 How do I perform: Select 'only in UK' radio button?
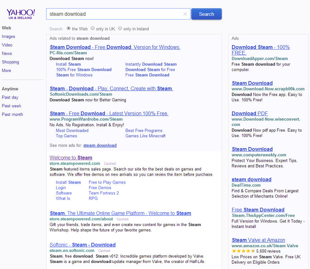pyautogui.click(x=92, y=28)
